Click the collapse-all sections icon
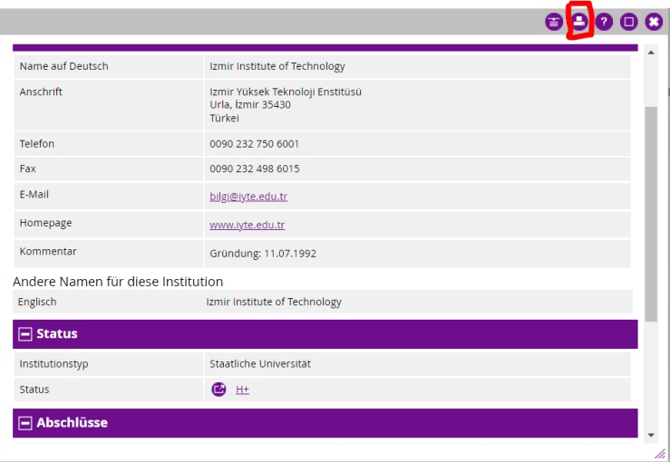 tap(554, 23)
